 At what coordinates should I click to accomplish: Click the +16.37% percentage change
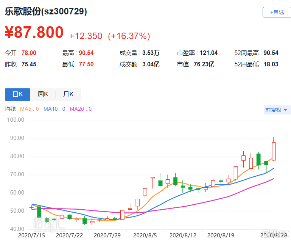129,36
